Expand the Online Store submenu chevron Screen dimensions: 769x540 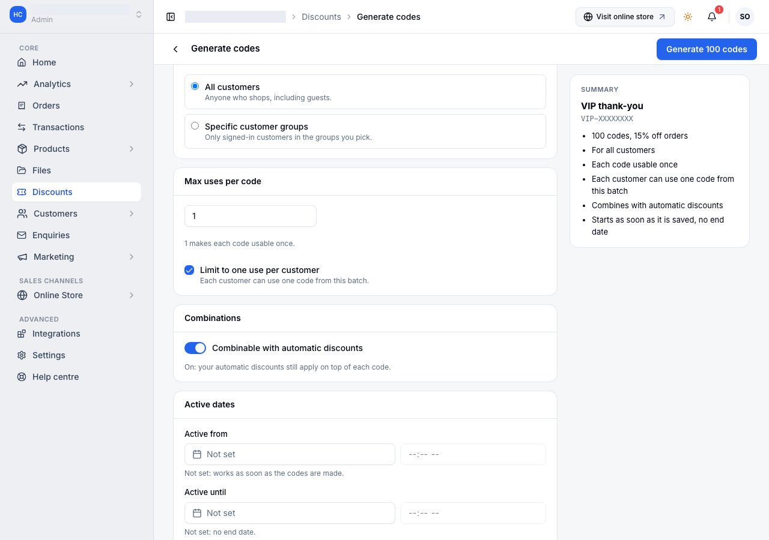132,295
